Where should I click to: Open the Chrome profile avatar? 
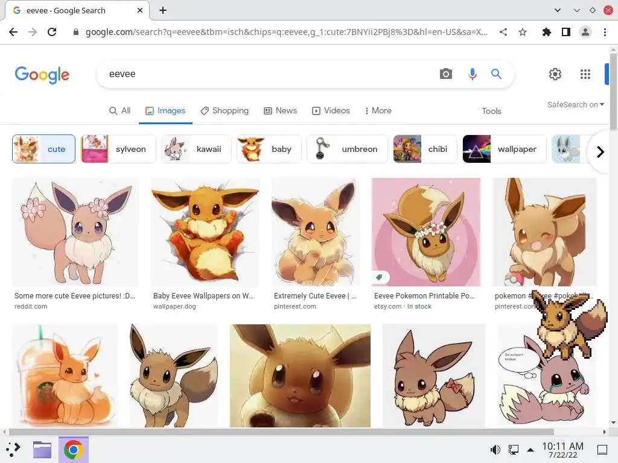[x=585, y=32]
